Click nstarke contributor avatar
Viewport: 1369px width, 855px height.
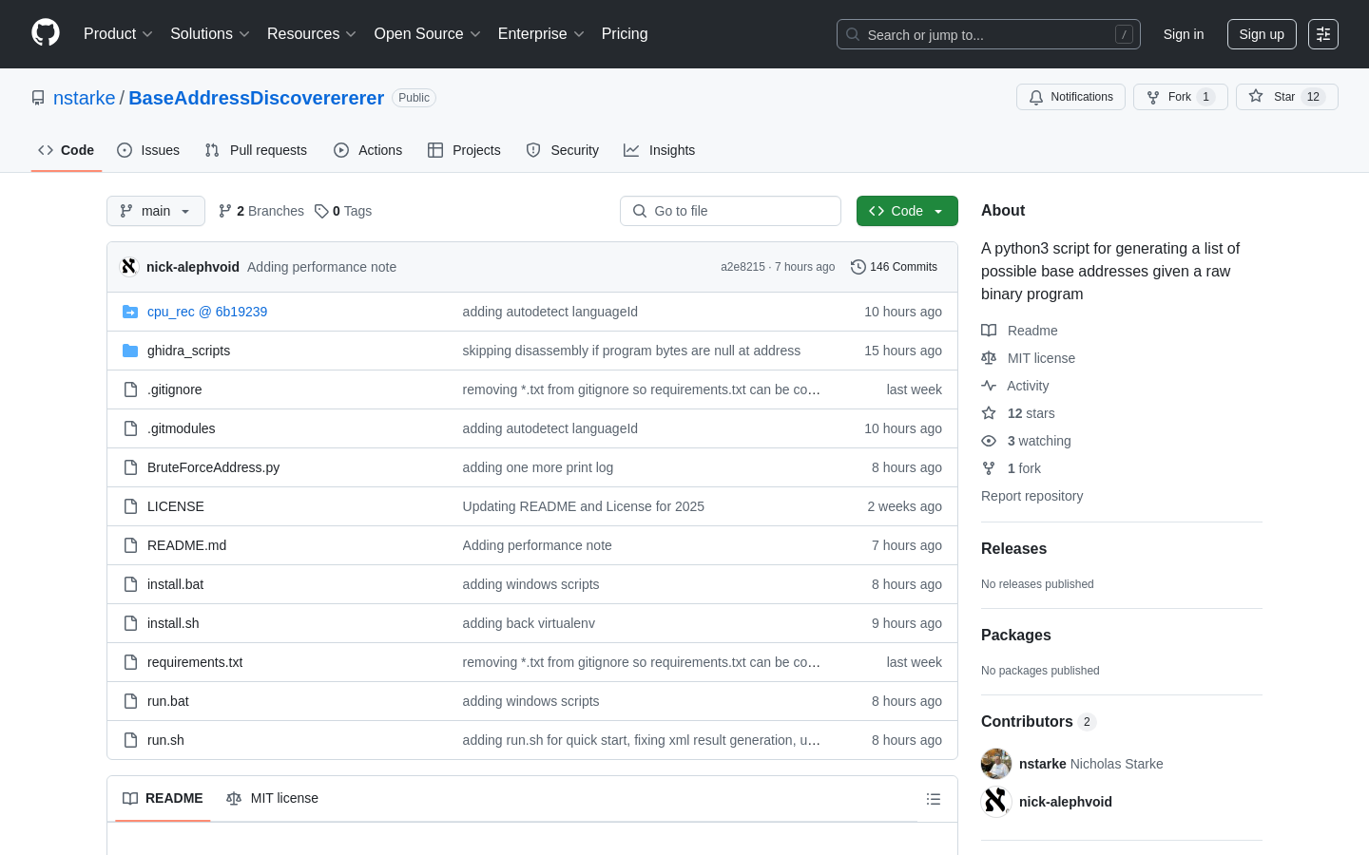tap(996, 764)
